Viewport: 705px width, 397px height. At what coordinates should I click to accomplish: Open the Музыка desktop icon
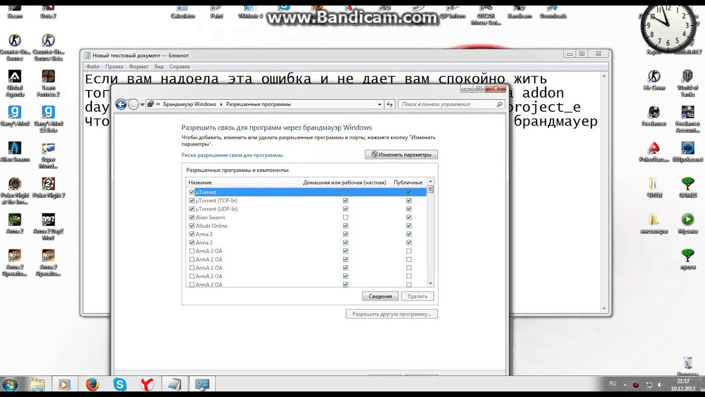[x=687, y=223]
